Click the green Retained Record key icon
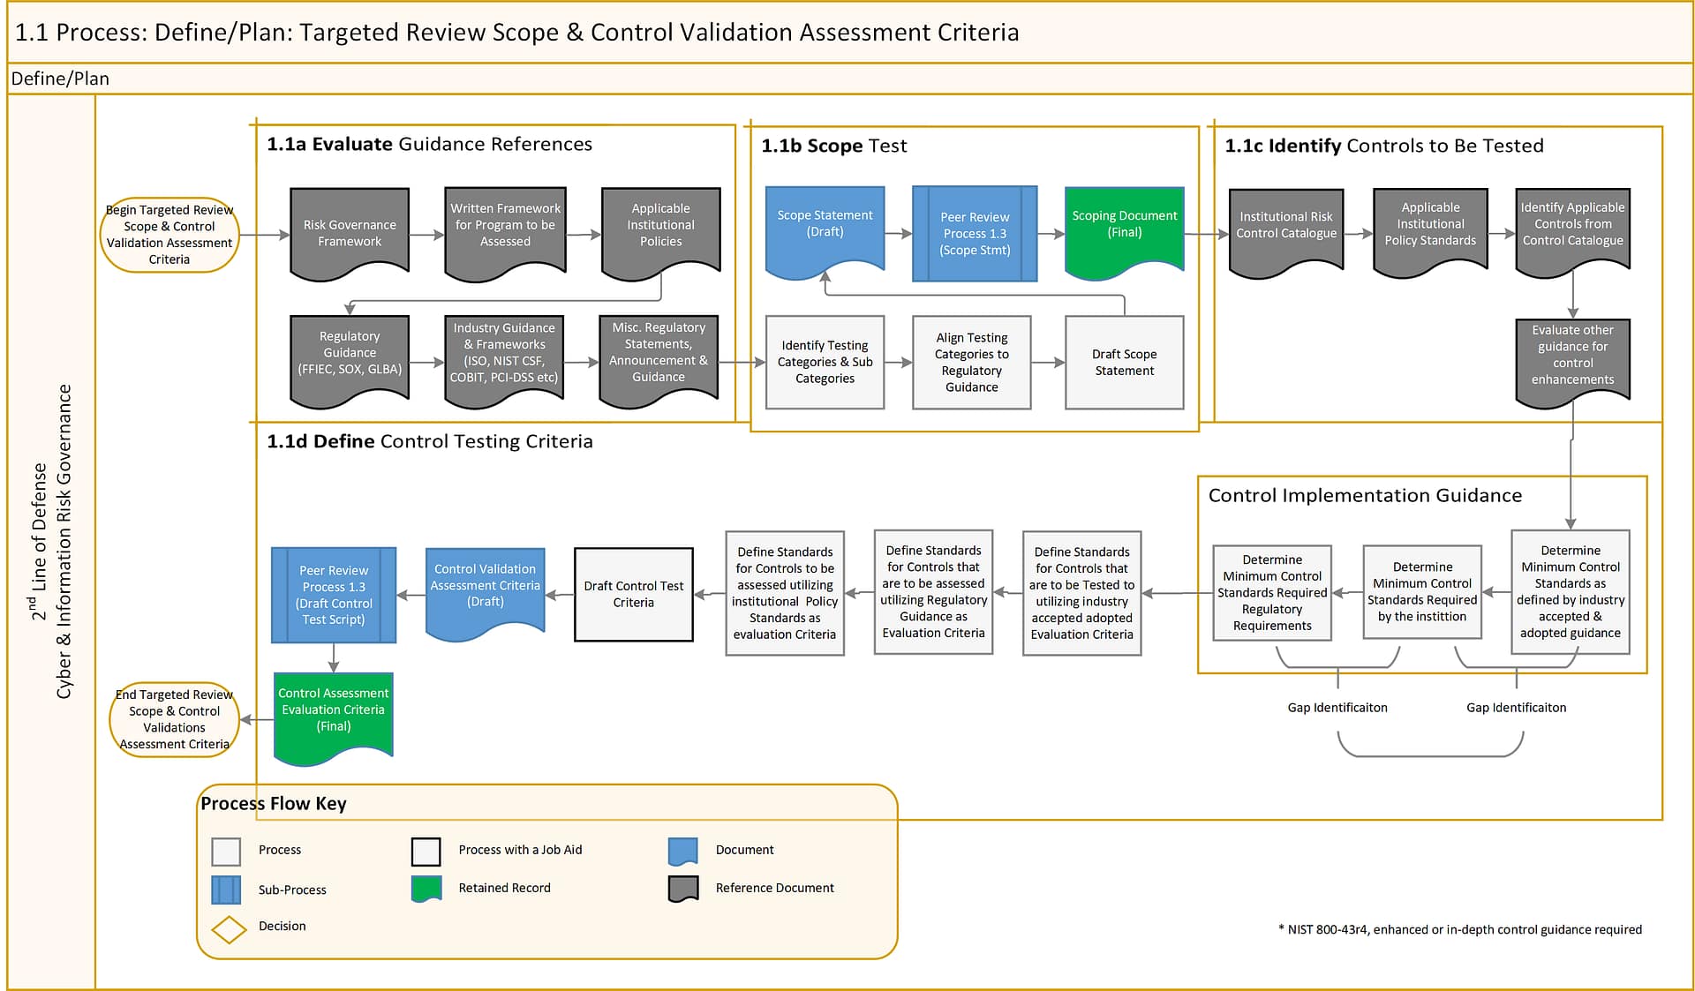 [x=426, y=888]
